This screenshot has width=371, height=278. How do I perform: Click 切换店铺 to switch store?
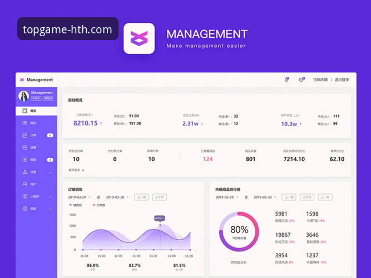click(320, 80)
